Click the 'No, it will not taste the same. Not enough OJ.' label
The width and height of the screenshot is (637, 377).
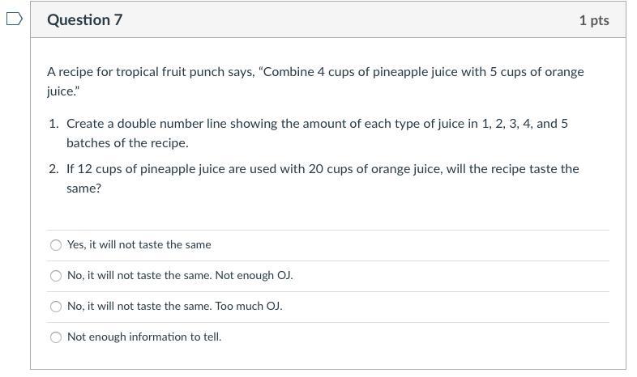tap(180, 275)
